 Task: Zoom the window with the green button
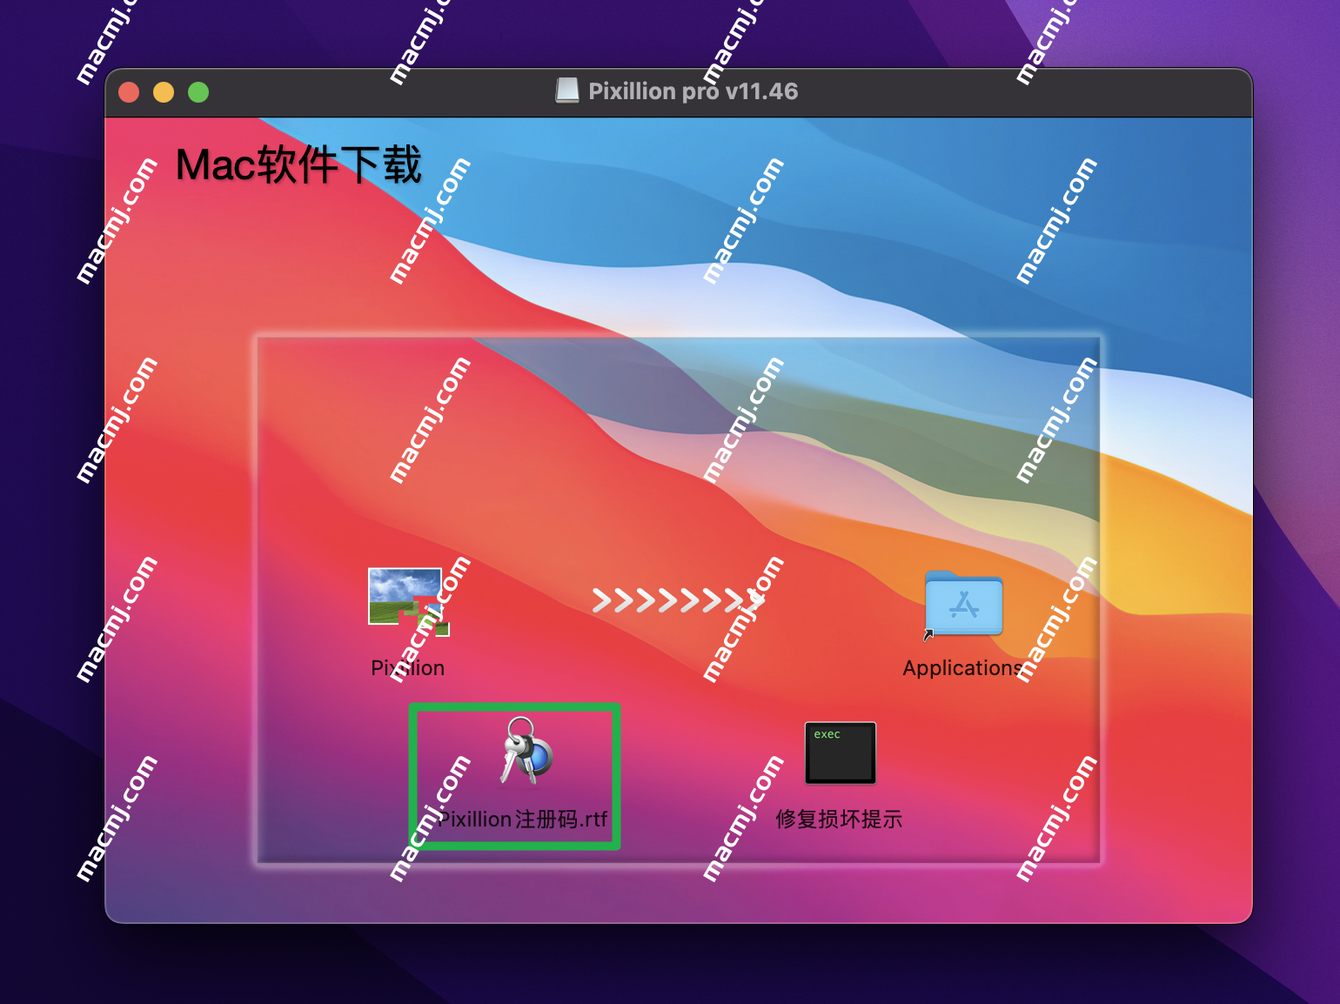point(198,92)
